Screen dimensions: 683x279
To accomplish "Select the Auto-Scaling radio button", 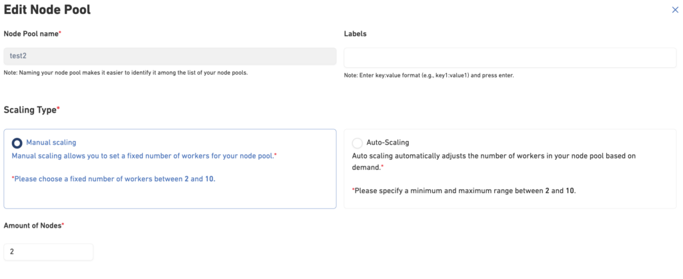I will coord(358,142).
